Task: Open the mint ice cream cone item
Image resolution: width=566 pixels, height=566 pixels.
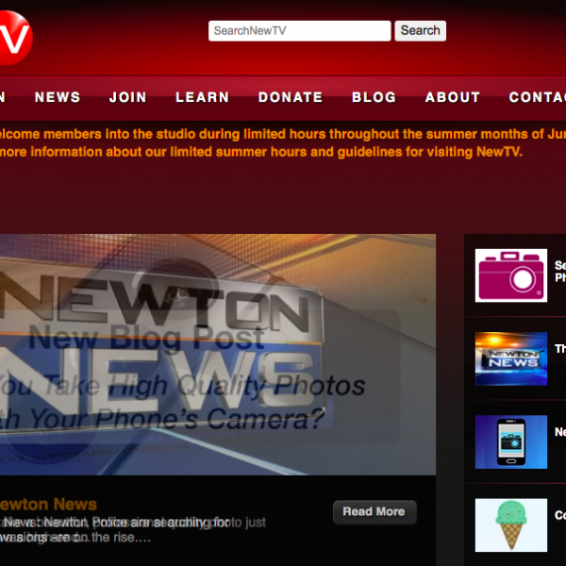Action: tap(510, 524)
